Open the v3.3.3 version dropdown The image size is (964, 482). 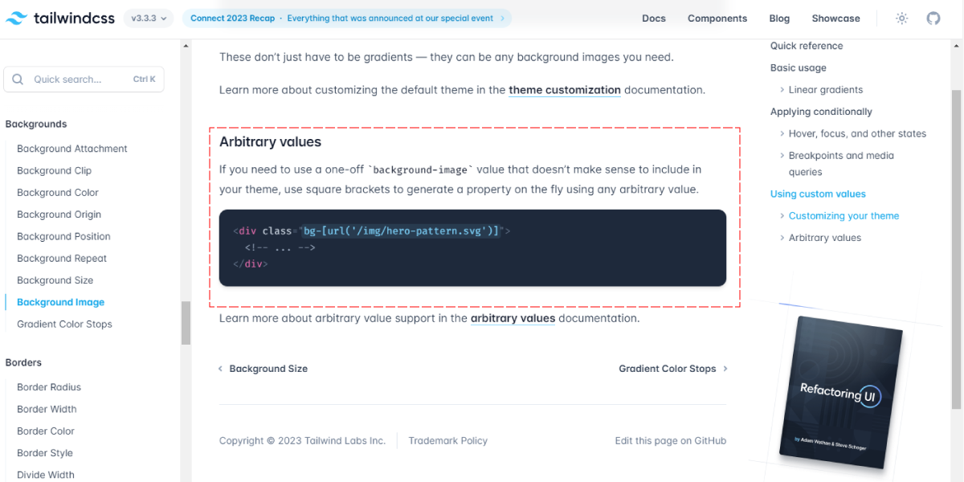(149, 18)
